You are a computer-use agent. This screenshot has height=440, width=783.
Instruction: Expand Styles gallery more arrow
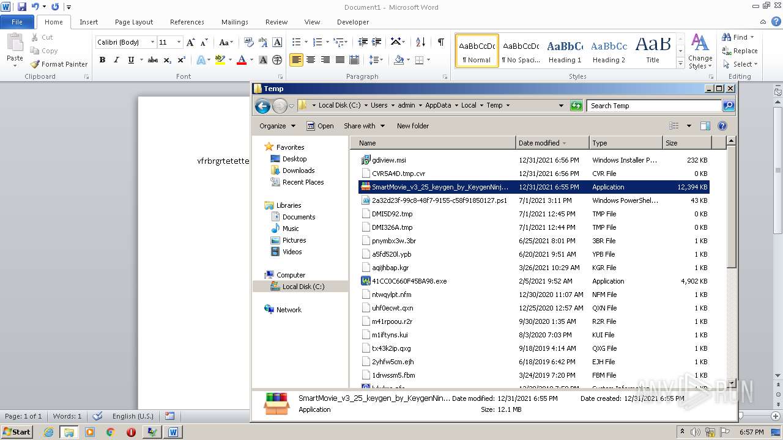pos(680,64)
